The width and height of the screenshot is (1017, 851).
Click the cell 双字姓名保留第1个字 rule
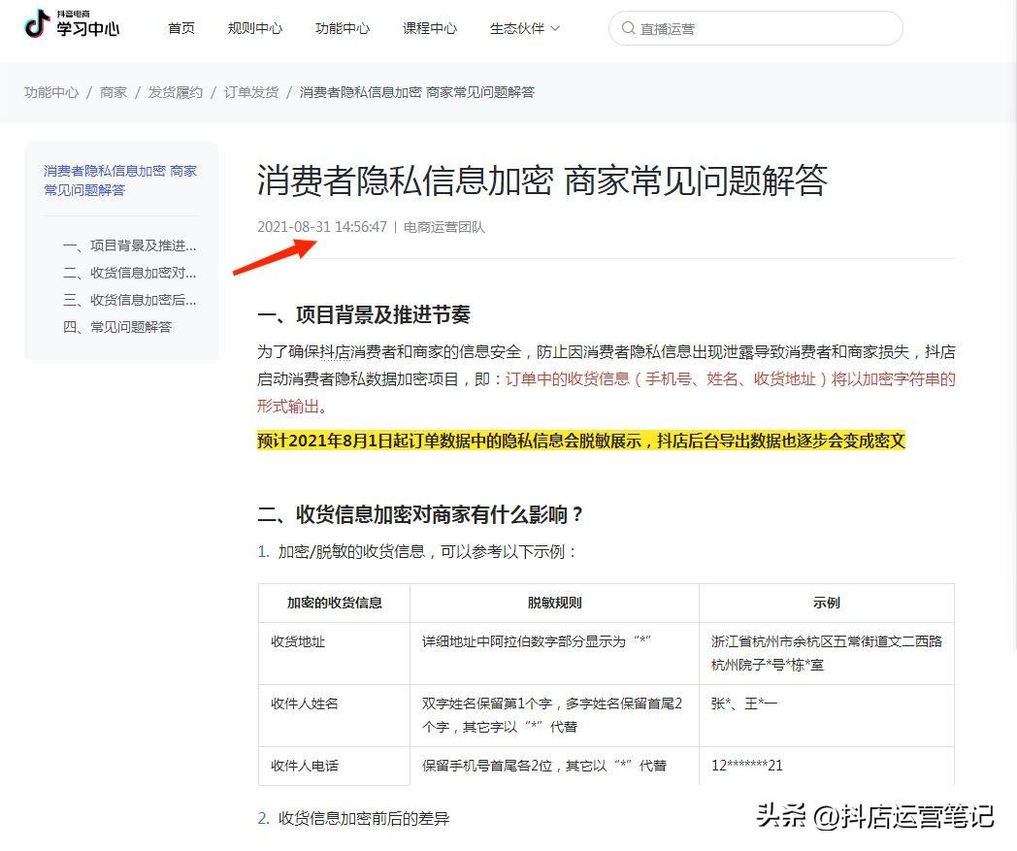click(x=552, y=715)
